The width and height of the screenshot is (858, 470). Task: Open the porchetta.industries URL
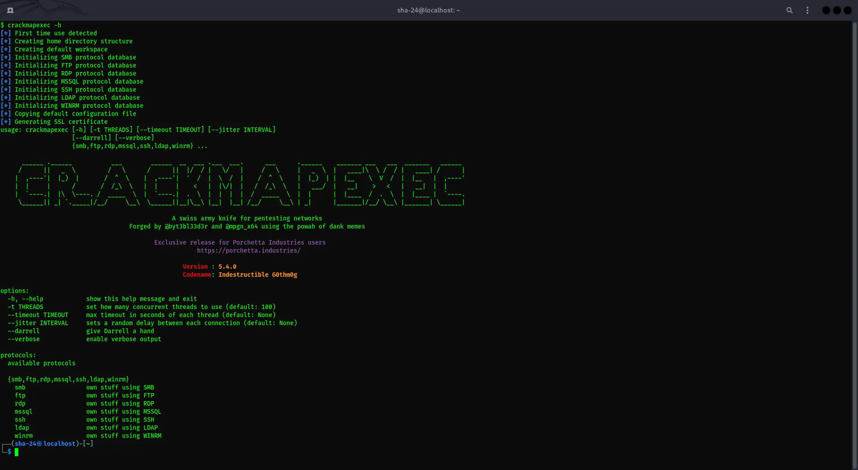point(248,250)
